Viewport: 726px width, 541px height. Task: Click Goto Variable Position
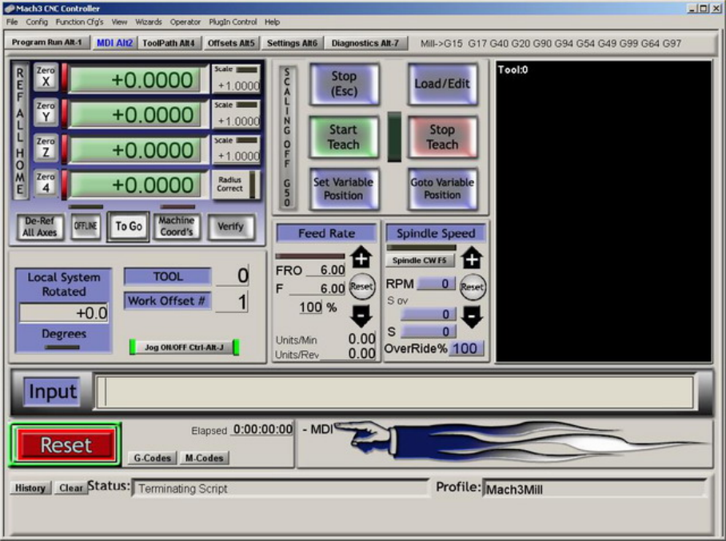pos(442,189)
